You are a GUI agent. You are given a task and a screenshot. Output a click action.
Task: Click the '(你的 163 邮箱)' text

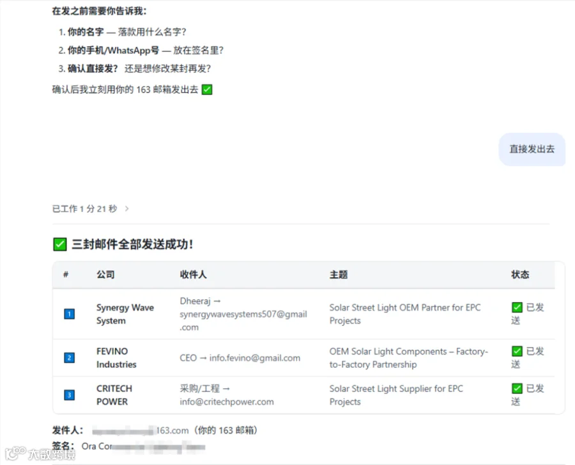click(x=225, y=430)
